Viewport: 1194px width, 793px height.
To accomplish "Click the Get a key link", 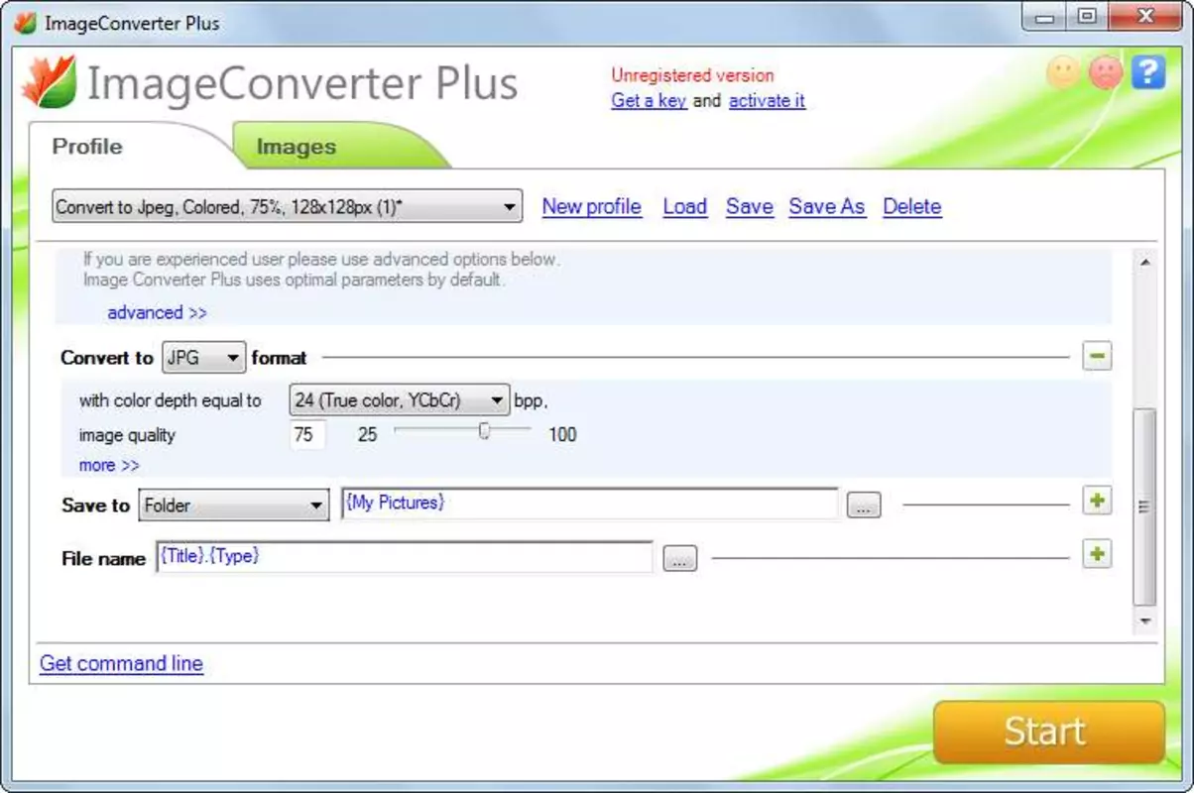I will click(650, 100).
